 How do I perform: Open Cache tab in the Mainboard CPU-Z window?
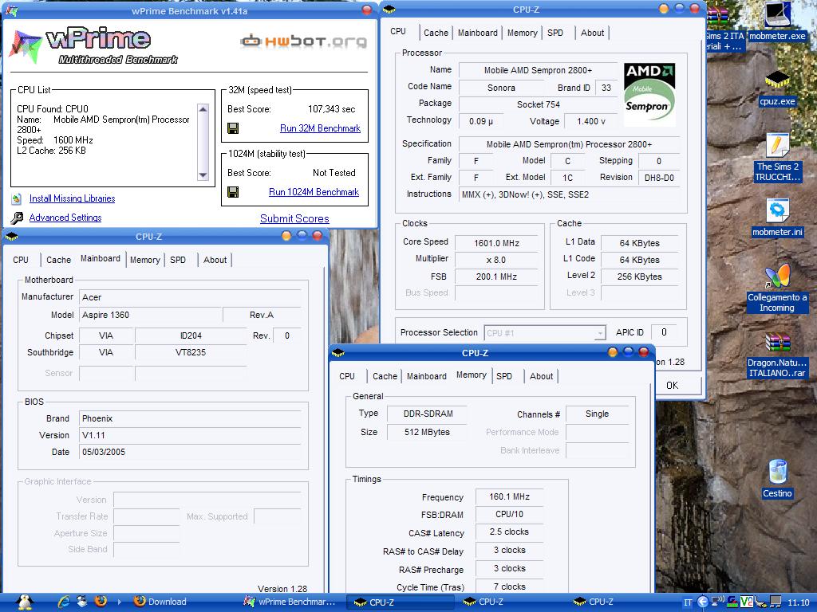tap(58, 261)
